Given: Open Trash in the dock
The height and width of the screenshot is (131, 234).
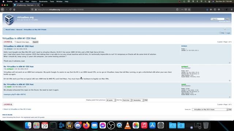Looking at the screenshot, I should click(x=206, y=126).
